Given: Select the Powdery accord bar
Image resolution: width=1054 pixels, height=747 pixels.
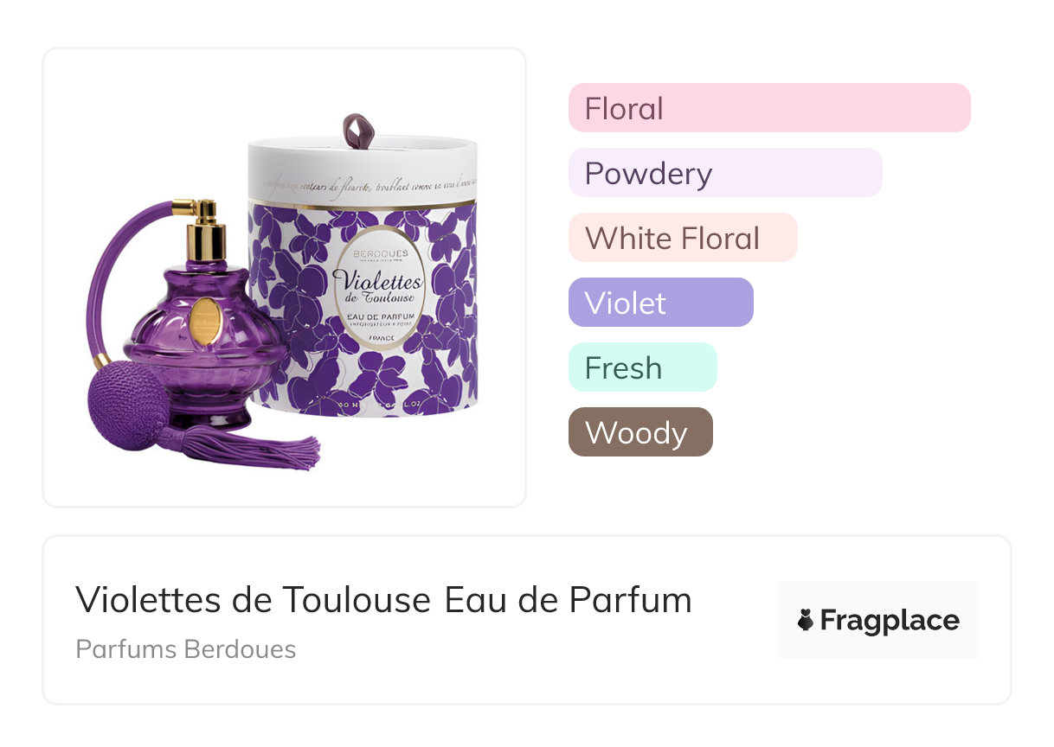Looking at the screenshot, I should (725, 173).
